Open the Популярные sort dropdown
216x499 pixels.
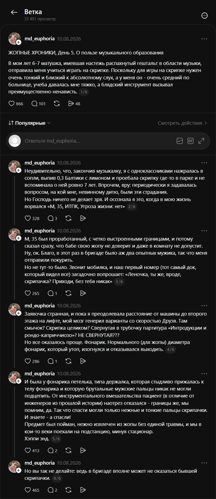[x=29, y=123]
